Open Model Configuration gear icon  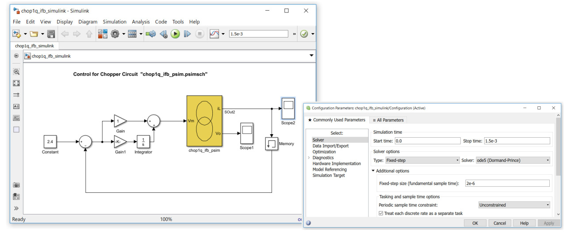115,34
